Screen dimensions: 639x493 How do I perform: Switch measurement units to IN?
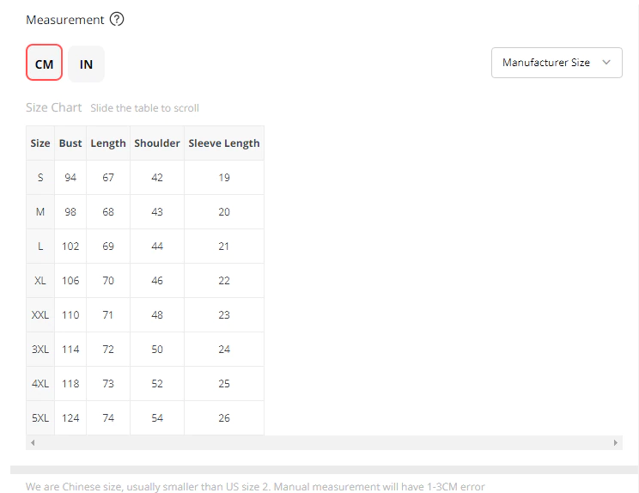[86, 64]
